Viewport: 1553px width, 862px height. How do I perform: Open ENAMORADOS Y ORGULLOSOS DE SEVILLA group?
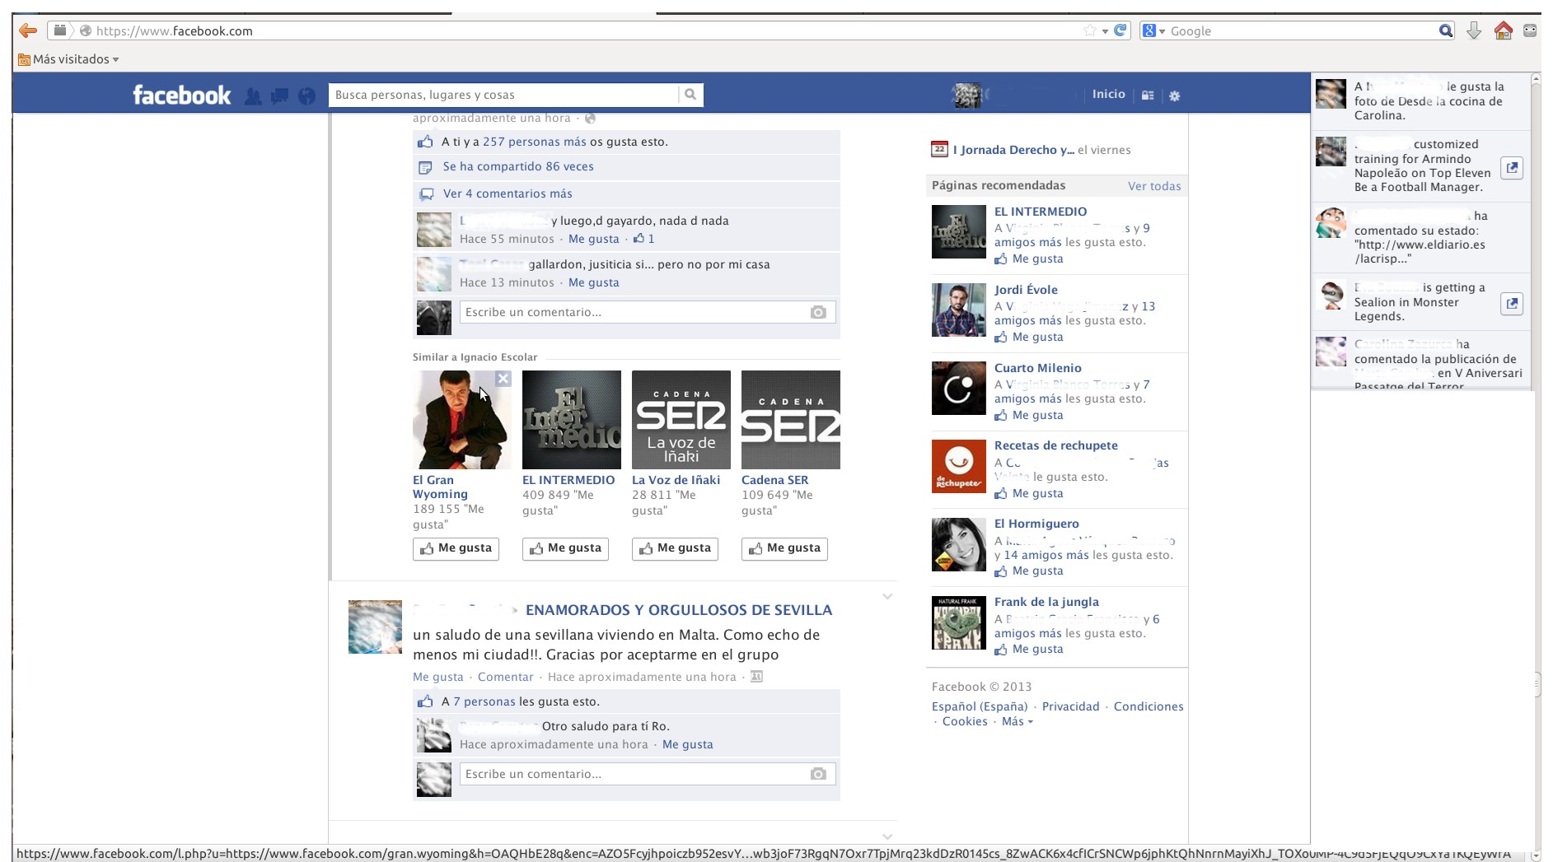[x=679, y=610]
